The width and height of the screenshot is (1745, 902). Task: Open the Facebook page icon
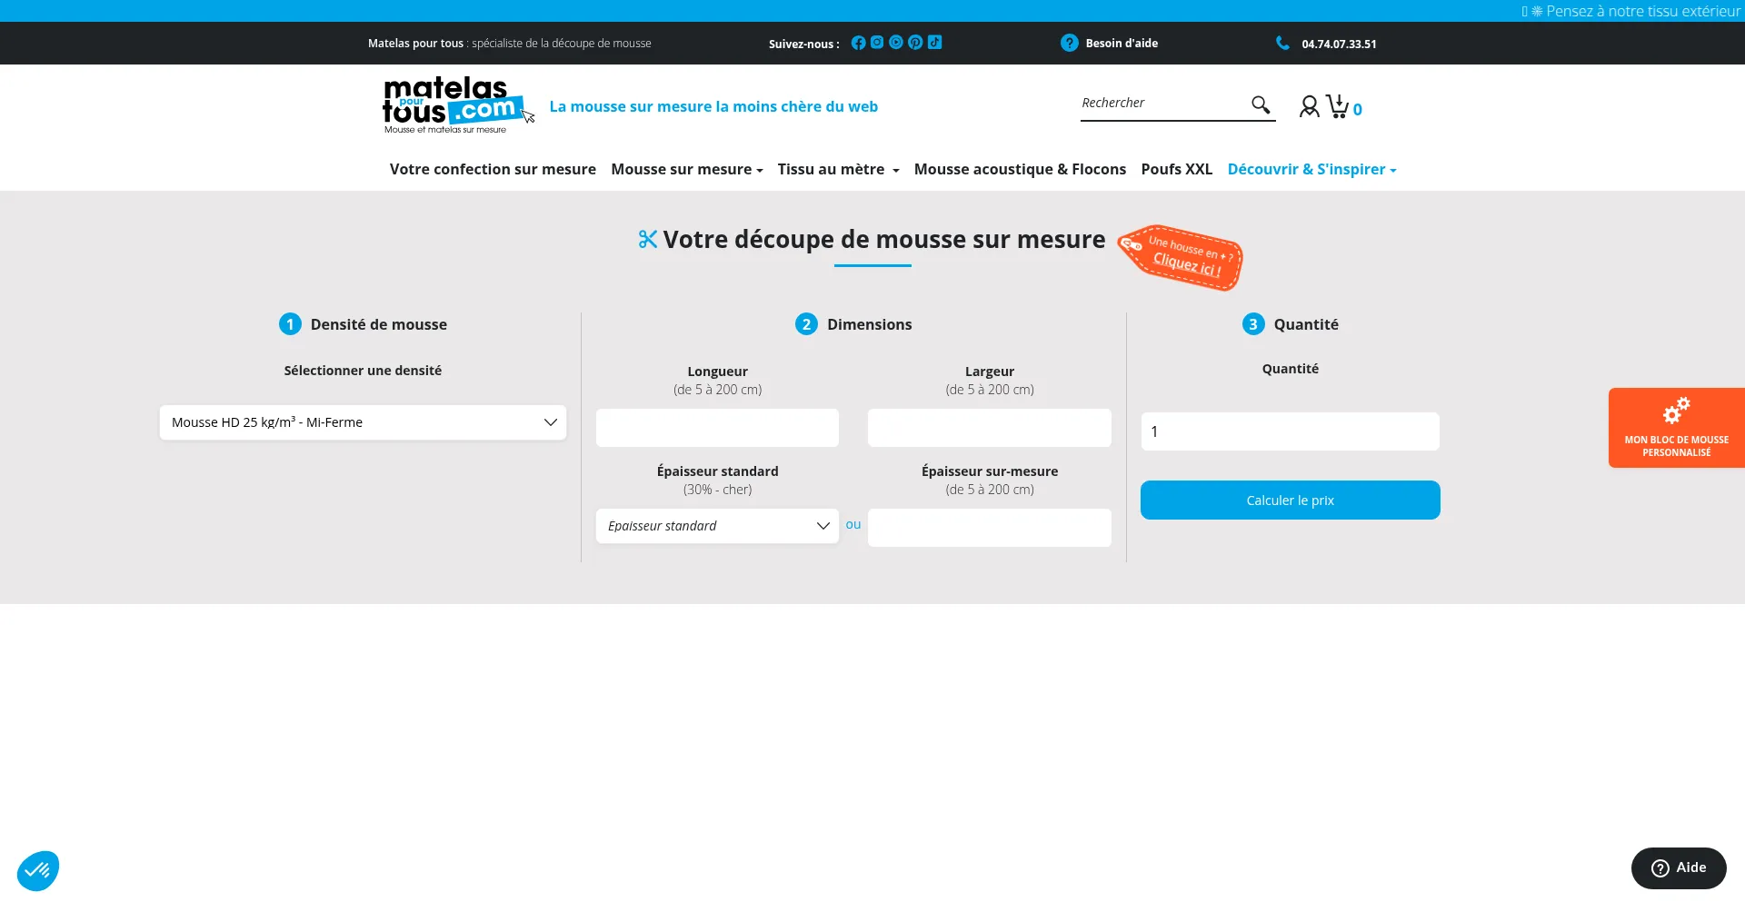(858, 43)
